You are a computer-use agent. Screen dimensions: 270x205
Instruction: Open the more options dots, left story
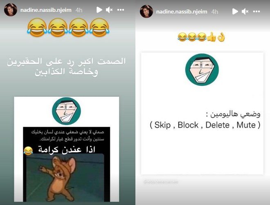[121, 10]
